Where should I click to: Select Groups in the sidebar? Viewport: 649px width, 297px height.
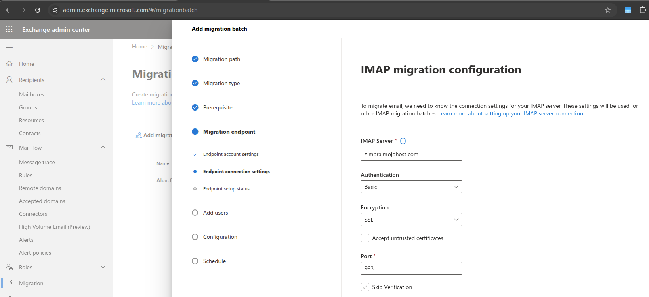coord(28,107)
